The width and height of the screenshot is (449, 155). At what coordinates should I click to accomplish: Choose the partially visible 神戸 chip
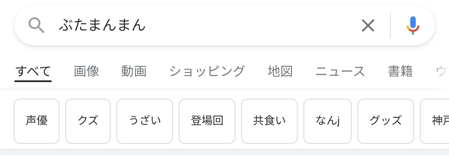435,121
